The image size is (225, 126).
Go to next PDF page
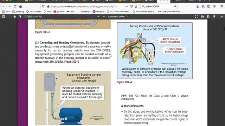pos(20,16)
